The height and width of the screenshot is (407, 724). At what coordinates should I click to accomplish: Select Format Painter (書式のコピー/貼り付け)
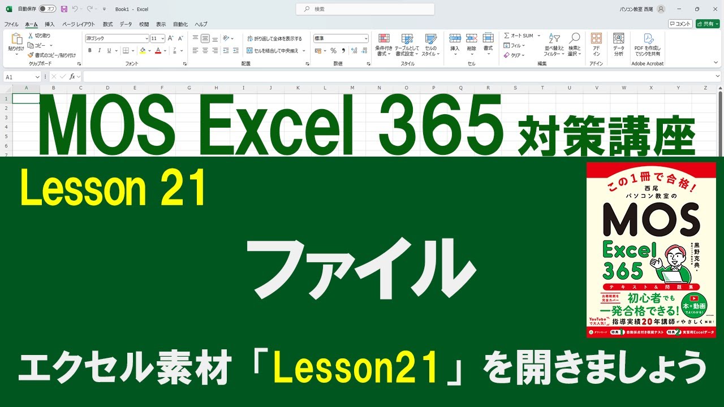51,55
